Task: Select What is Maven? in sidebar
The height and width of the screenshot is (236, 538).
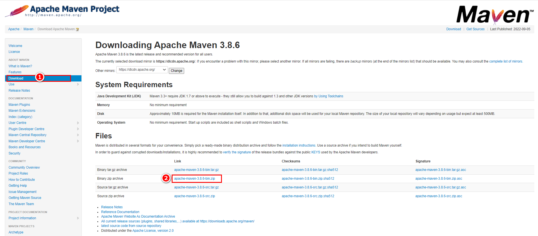Action: [20, 66]
